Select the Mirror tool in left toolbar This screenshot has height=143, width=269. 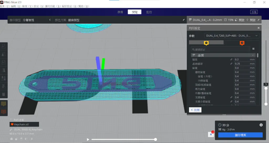[x=4, y=70]
